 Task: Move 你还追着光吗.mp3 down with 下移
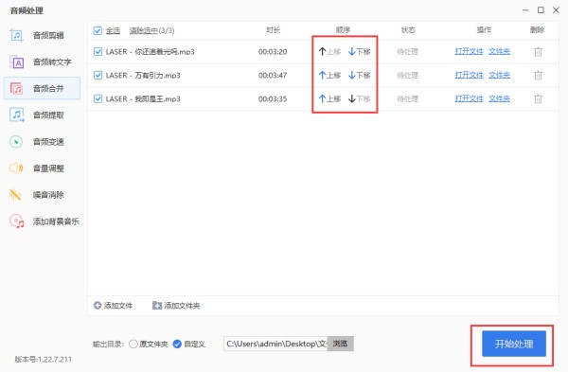point(359,51)
